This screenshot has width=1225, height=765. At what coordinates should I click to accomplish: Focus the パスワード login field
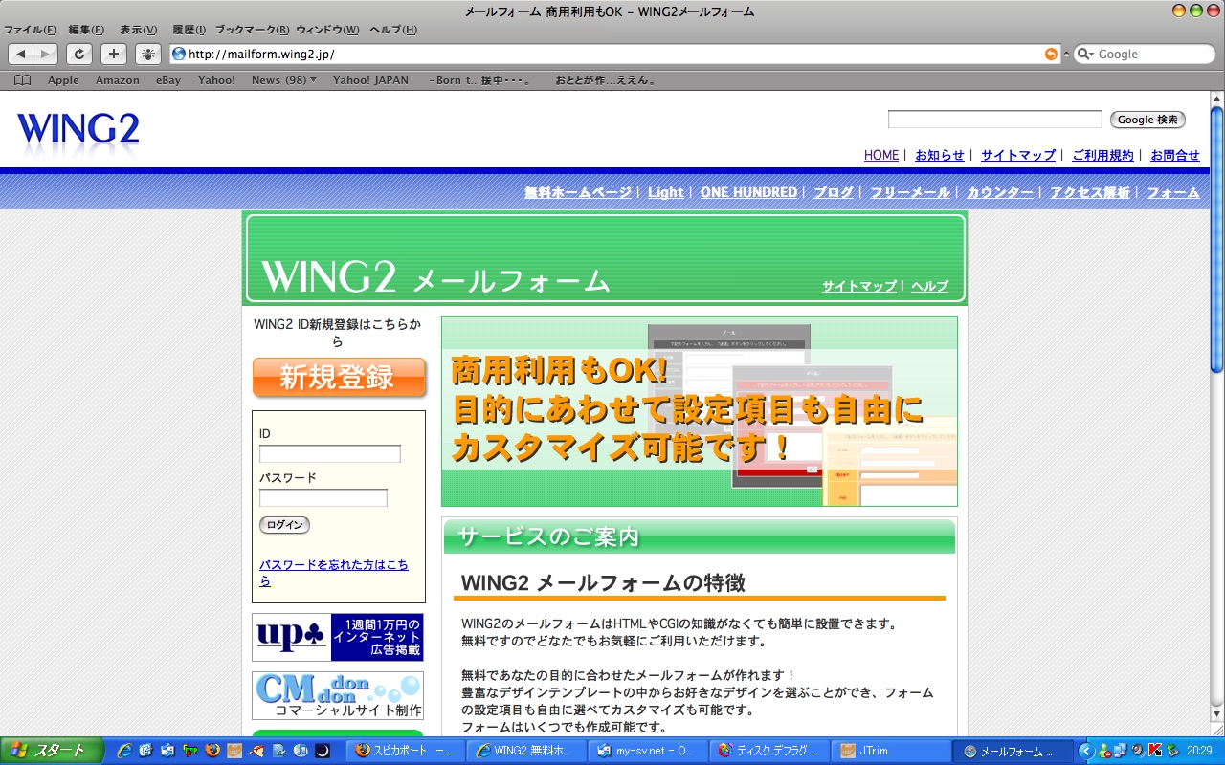pyautogui.click(x=323, y=498)
